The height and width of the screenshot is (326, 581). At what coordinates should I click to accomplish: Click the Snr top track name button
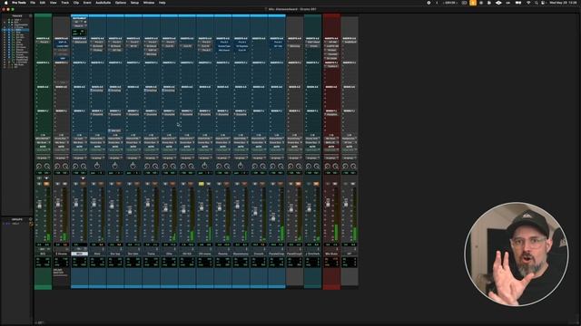(115, 254)
